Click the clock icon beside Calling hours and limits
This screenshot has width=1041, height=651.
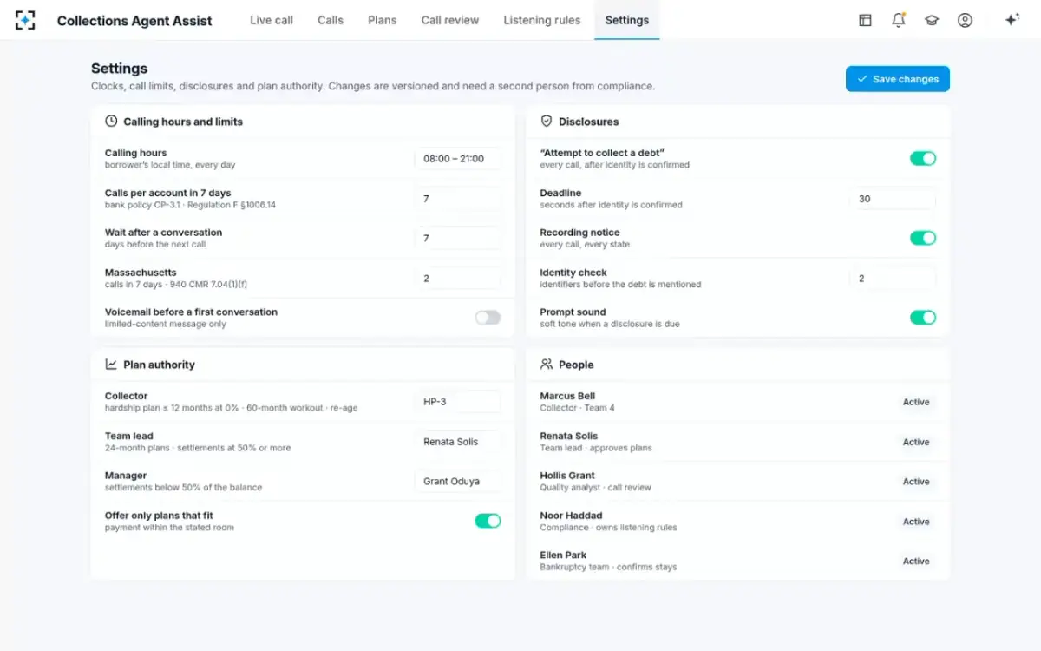click(x=111, y=122)
